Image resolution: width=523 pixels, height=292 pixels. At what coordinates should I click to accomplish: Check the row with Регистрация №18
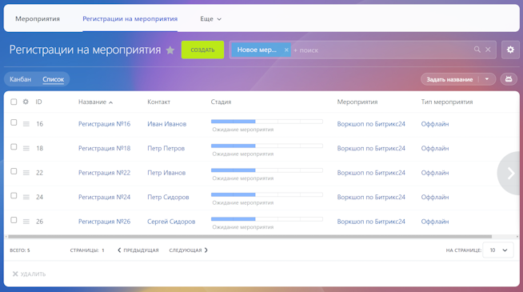pos(14,147)
